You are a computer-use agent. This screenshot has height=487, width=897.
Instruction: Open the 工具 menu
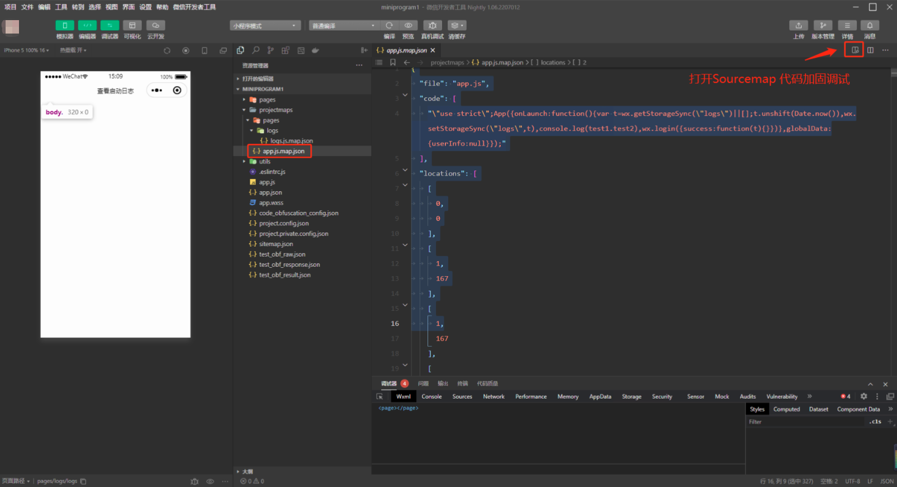[x=61, y=7]
